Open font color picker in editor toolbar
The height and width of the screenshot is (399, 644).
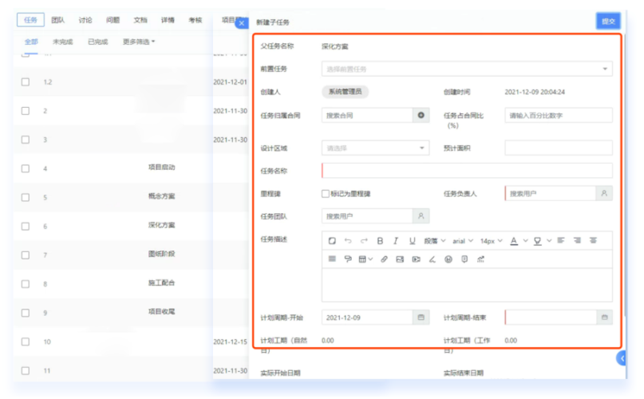click(x=514, y=241)
